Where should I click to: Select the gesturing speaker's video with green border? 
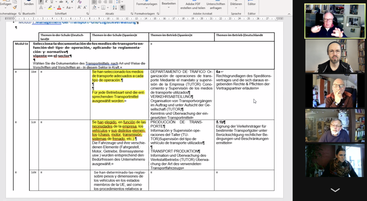(x=335, y=21)
